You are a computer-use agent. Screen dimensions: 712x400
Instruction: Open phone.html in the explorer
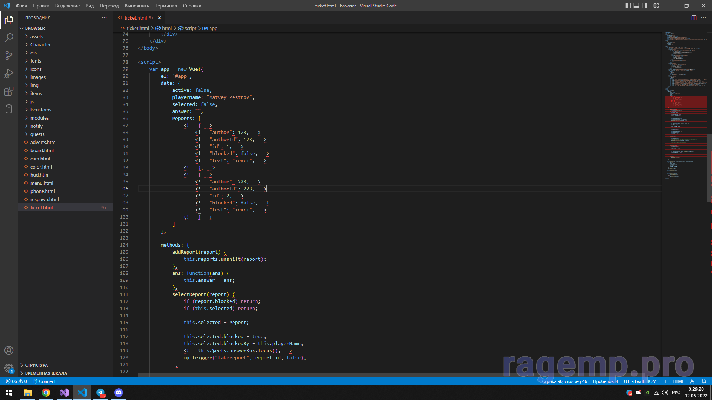42,191
